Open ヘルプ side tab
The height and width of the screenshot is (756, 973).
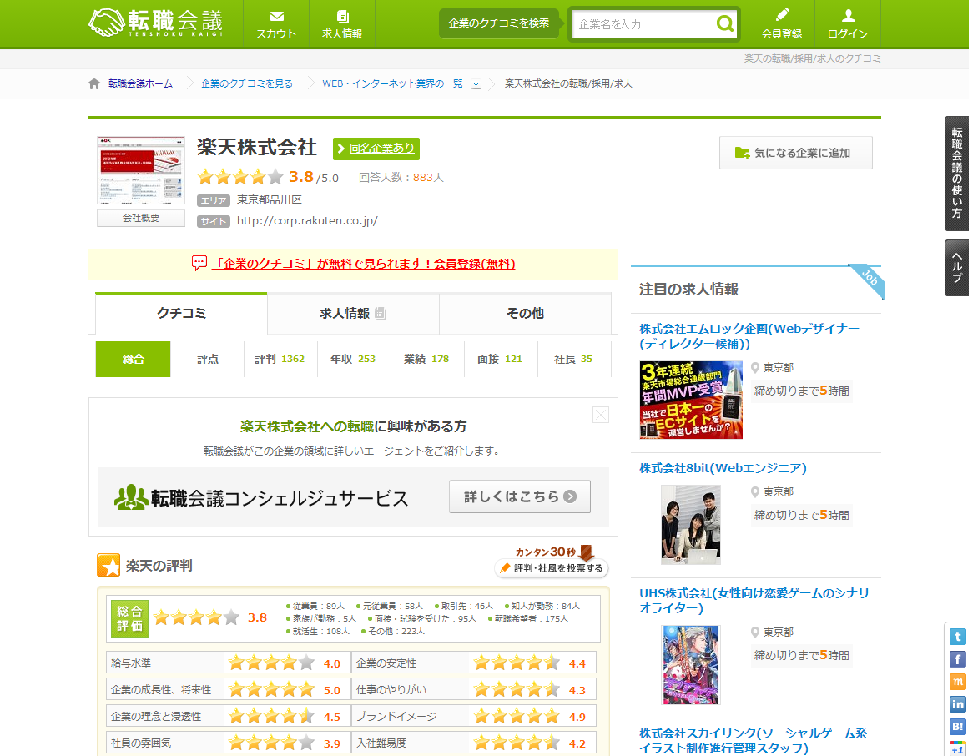[957, 268]
